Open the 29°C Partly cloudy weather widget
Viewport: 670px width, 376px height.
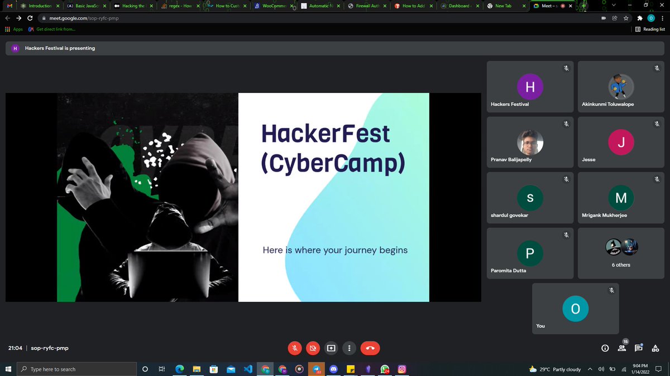554,369
